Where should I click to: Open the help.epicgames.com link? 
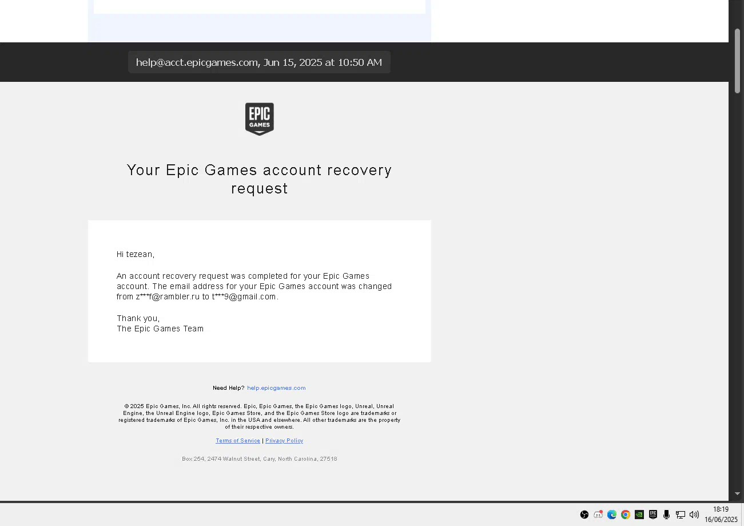276,388
